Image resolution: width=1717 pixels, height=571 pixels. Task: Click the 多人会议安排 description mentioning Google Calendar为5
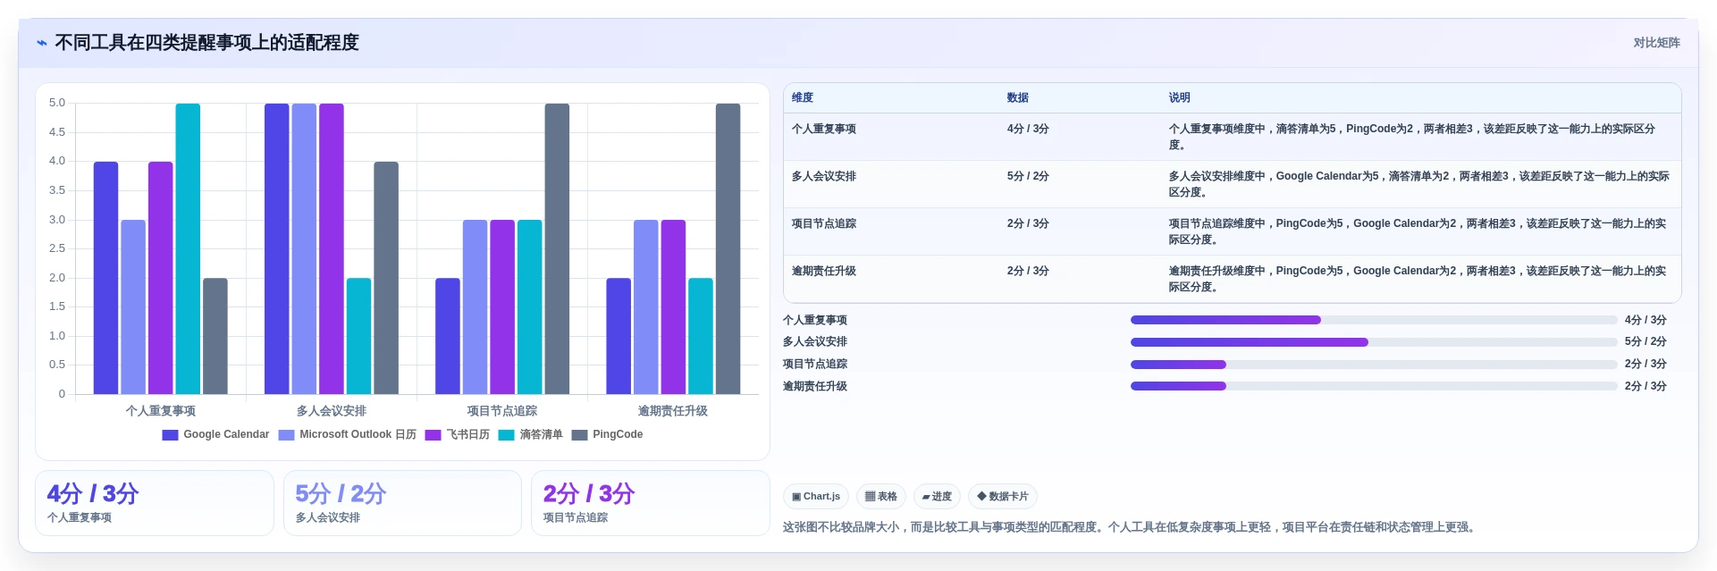tap(1419, 184)
